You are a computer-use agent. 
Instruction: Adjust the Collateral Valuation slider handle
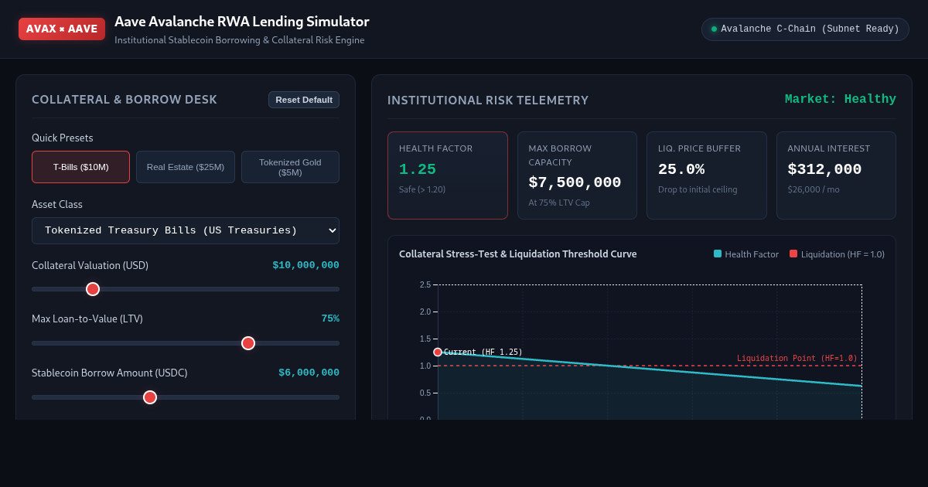93,289
